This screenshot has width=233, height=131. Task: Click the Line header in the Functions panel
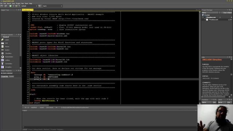click(x=214, y=102)
